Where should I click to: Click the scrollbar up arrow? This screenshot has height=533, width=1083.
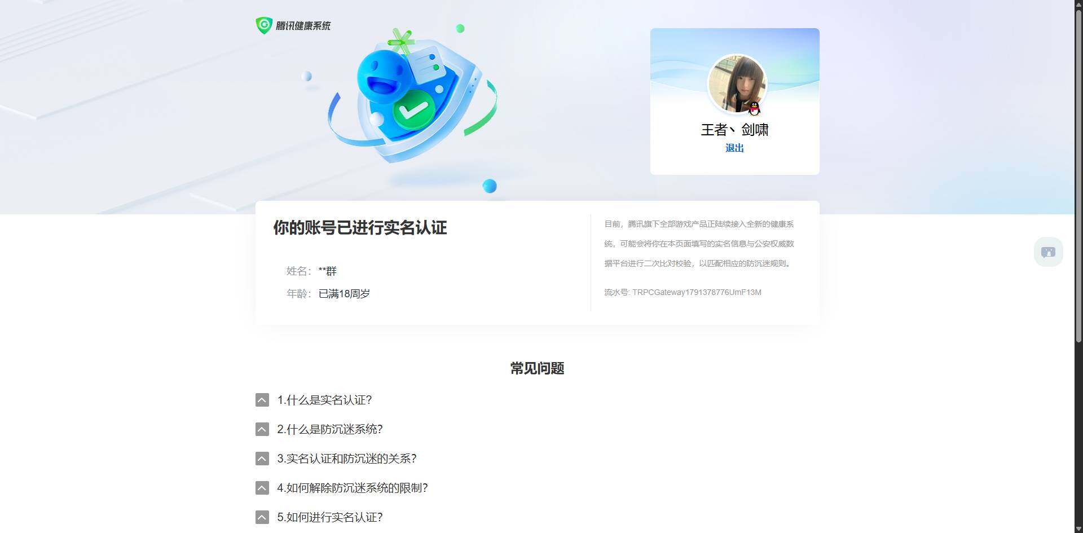coord(1078,5)
